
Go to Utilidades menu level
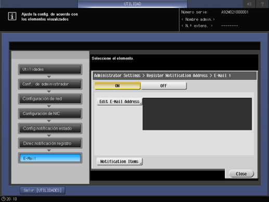click(50, 69)
